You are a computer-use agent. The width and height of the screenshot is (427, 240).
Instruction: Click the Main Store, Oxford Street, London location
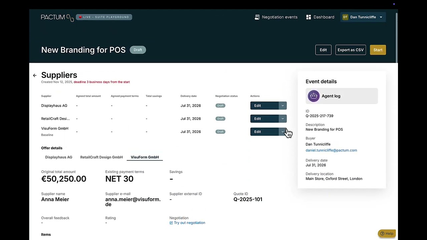334,179
